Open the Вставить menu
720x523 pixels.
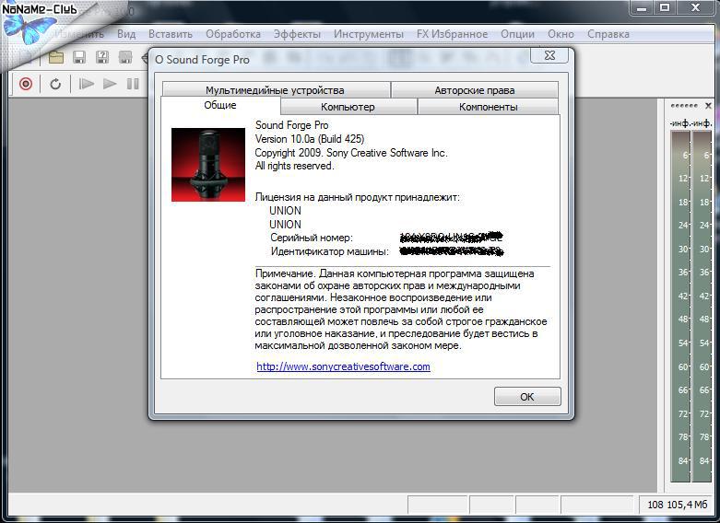171,34
